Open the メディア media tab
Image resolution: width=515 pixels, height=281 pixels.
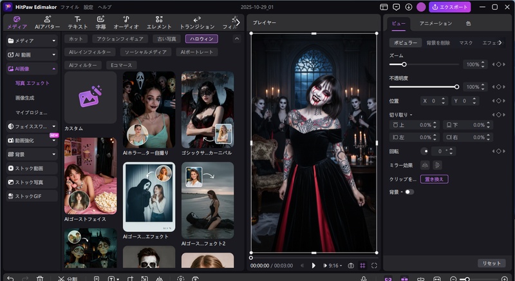[17, 23]
